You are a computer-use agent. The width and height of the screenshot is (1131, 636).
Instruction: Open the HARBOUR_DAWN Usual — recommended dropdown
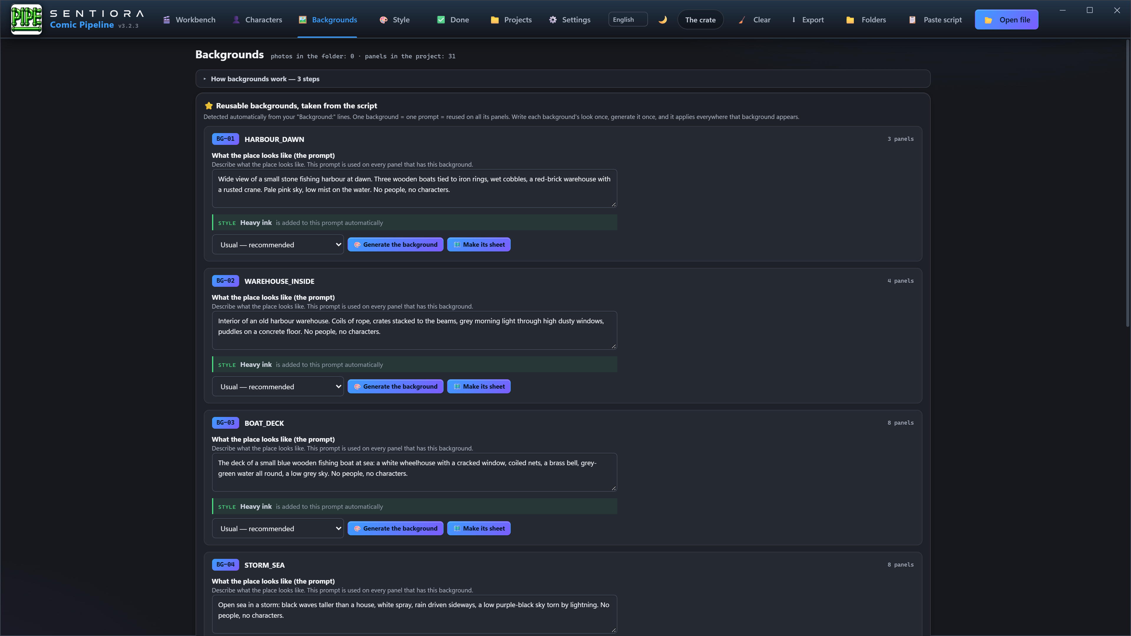(x=278, y=244)
